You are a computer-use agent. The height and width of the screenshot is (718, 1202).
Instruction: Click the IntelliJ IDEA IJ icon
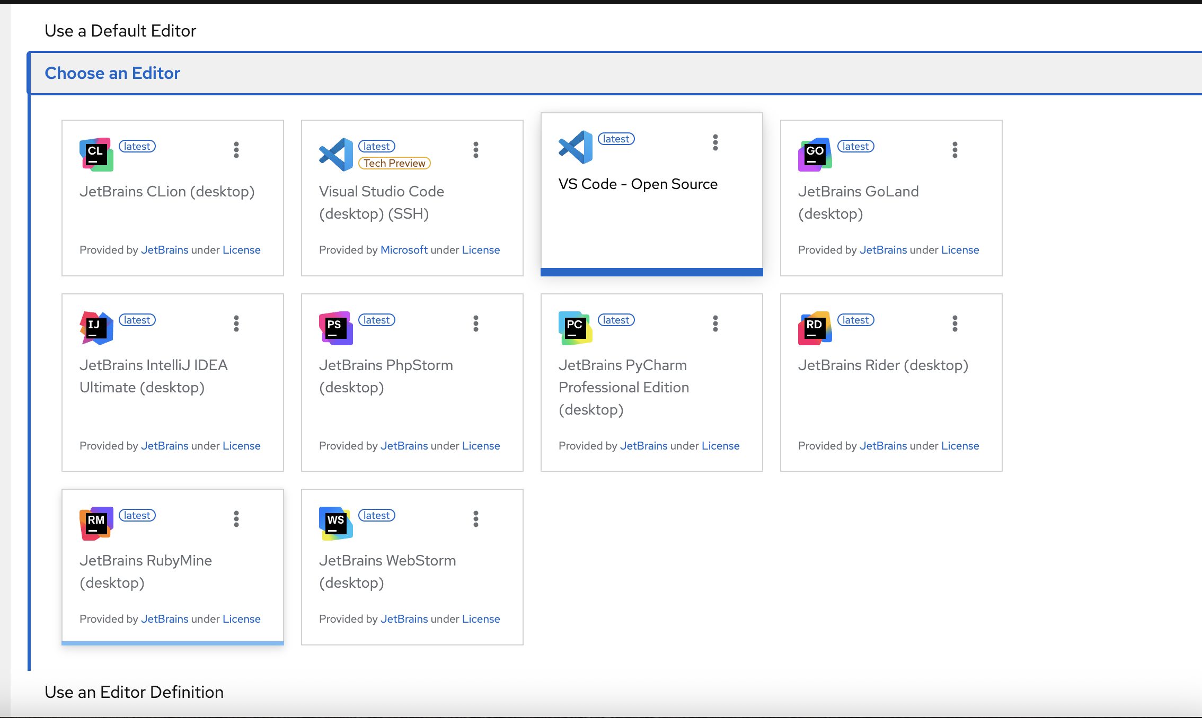pos(96,328)
